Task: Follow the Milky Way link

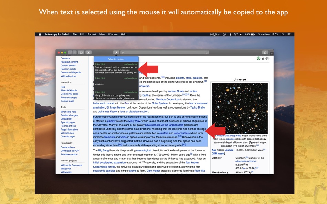Action: click(134, 121)
